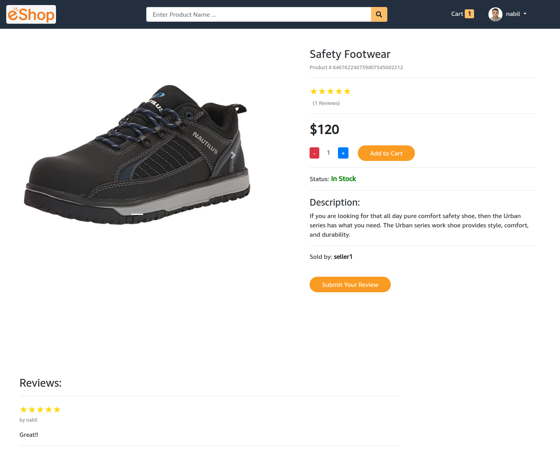The image size is (560, 452).
Task: Click the nabil profile avatar
Action: [x=495, y=14]
